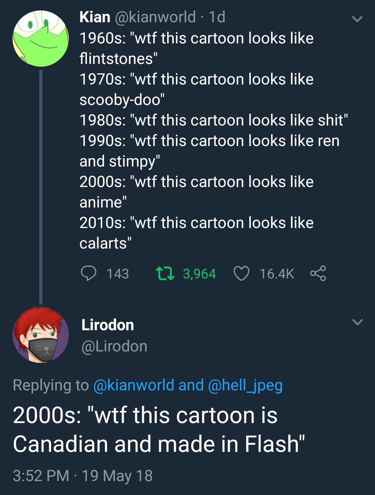
Task: Click the like count 16.4K
Action: pos(277,274)
